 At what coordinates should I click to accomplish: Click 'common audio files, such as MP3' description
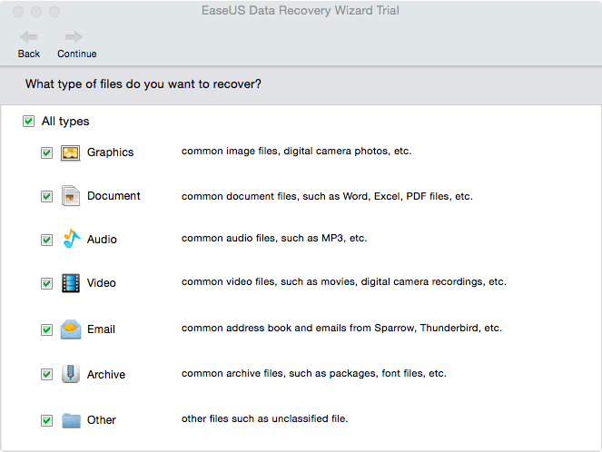point(274,239)
